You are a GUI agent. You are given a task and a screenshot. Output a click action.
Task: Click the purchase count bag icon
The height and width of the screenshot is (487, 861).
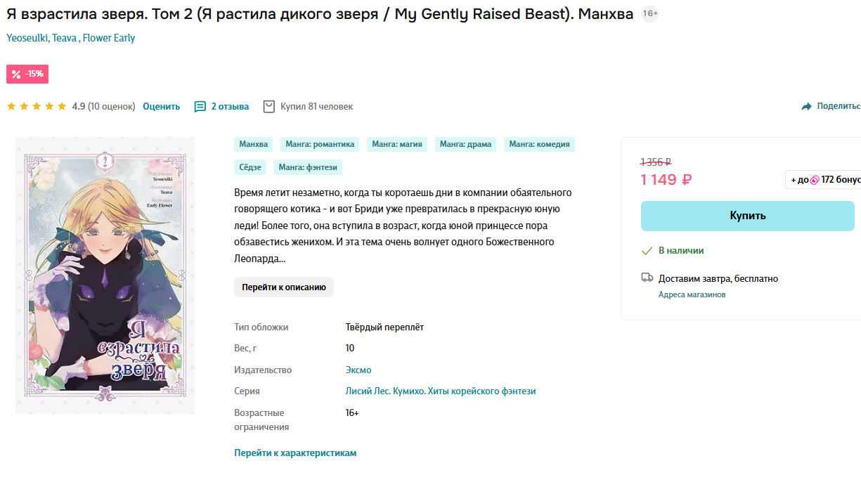pyautogui.click(x=268, y=107)
